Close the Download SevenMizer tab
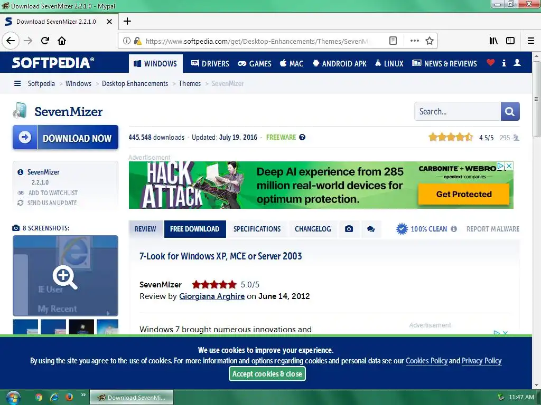The width and height of the screenshot is (541, 405). [x=109, y=22]
